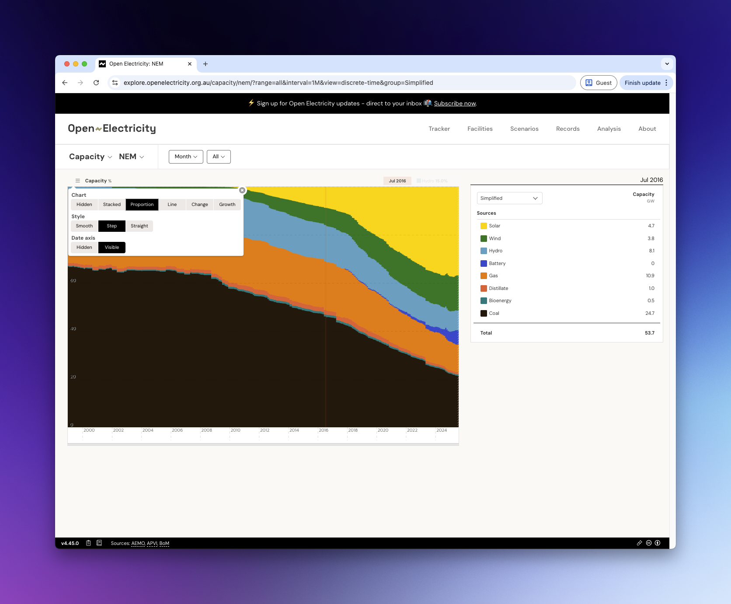Viewport: 731px width, 604px height.
Task: Open the Chrome three-dot menu
Action: (x=666, y=83)
